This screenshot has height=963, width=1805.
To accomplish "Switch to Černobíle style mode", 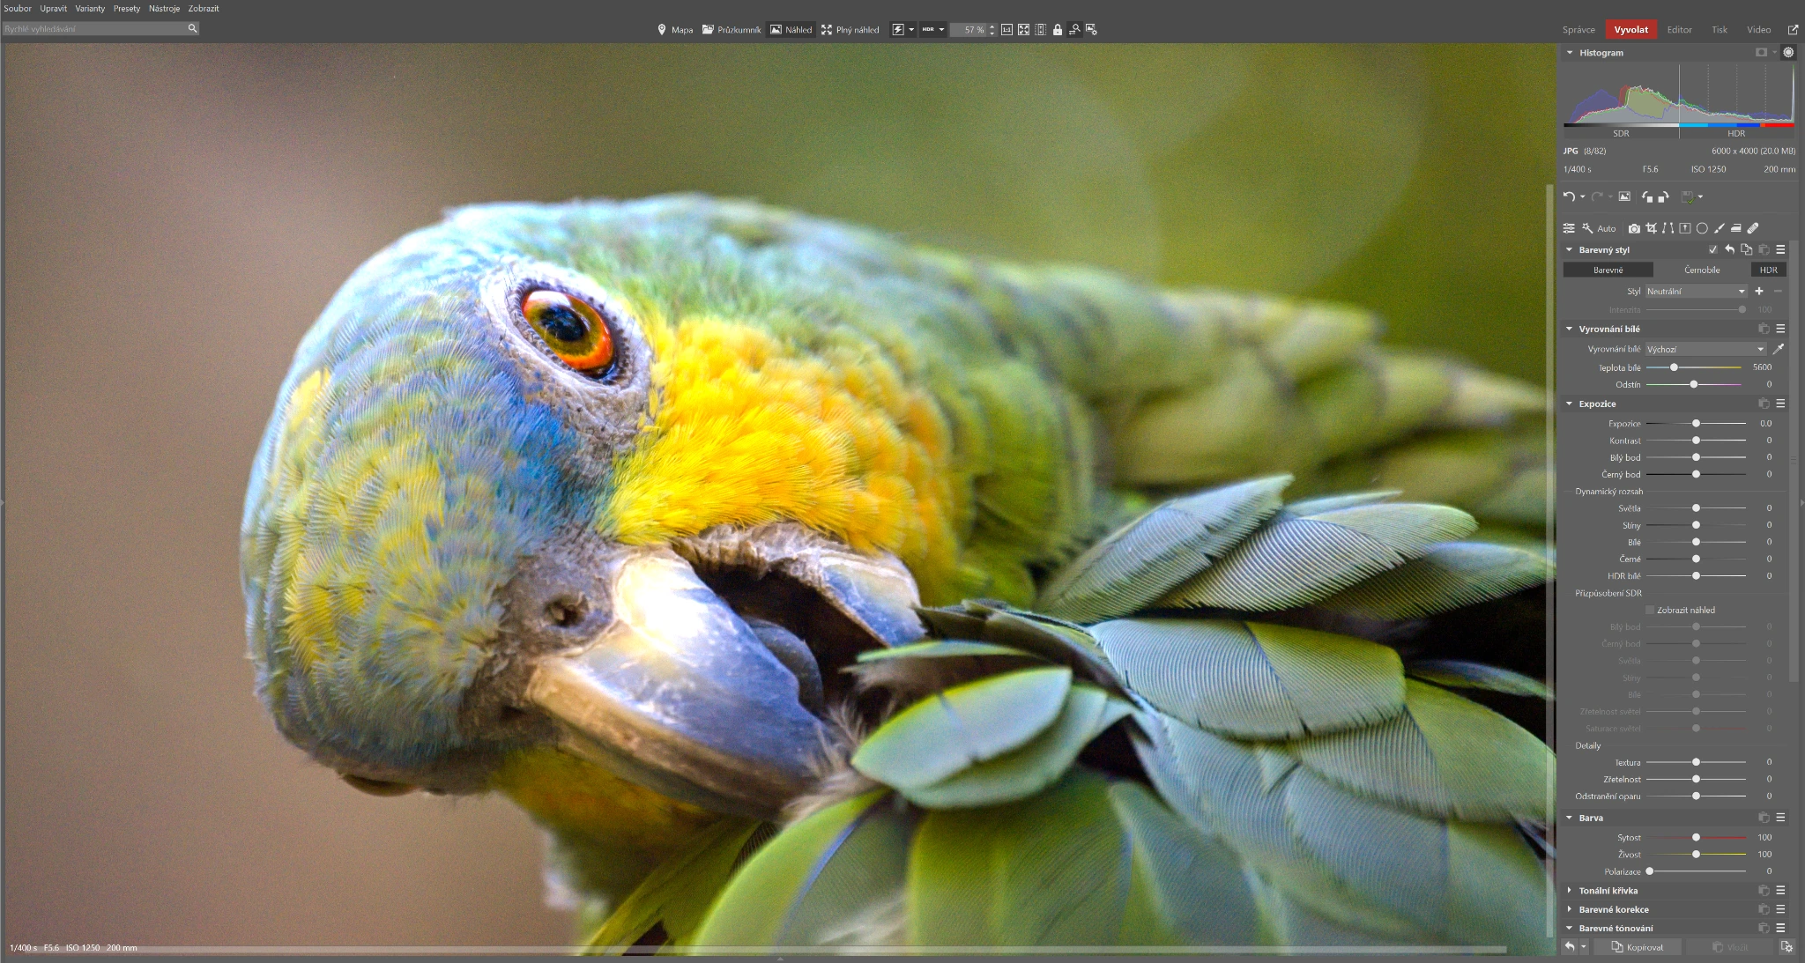I will 1701,270.
